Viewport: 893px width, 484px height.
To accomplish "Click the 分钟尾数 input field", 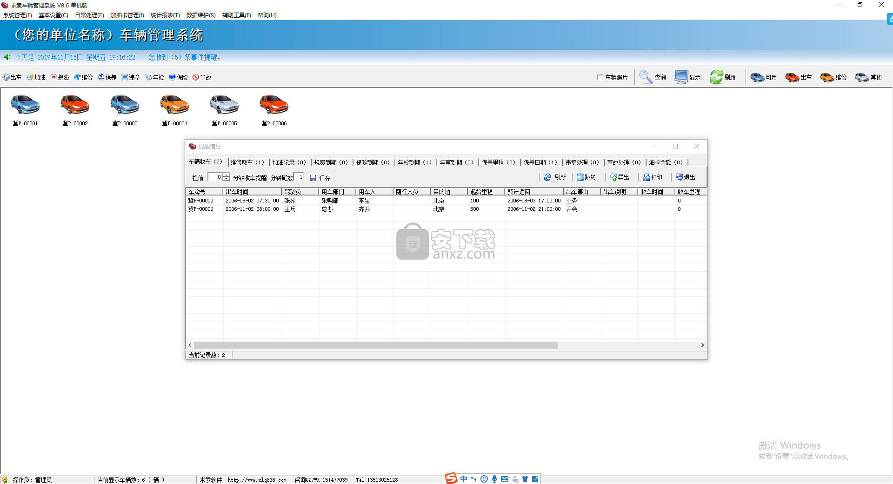I will tap(299, 177).
